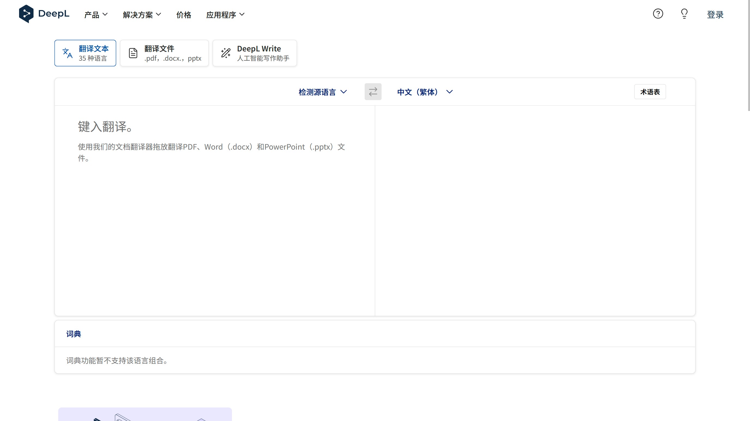The height and width of the screenshot is (421, 750).
Task: Open the 检测源语言 source language dropdown
Action: click(x=323, y=92)
